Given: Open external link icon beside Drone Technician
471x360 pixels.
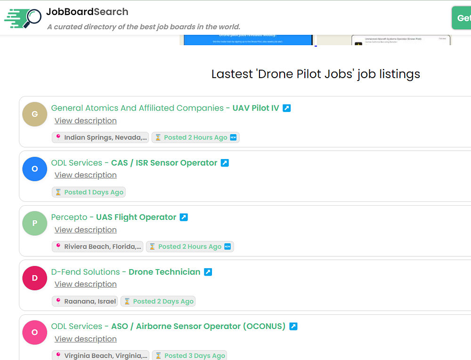Looking at the screenshot, I should click(x=208, y=272).
